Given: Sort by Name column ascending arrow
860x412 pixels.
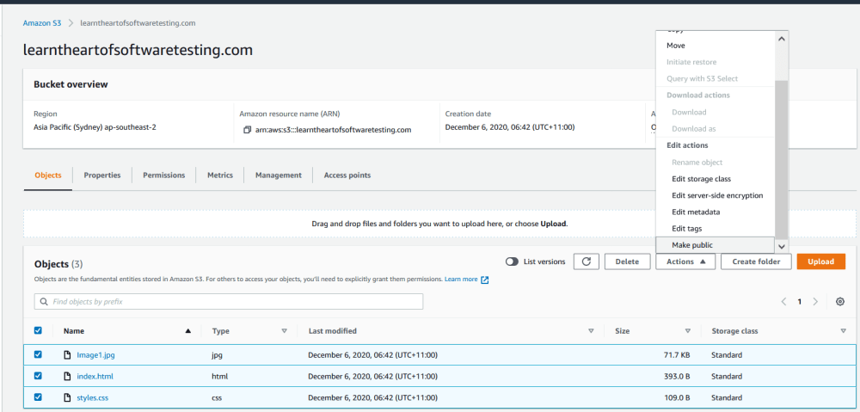Looking at the screenshot, I should pos(188,330).
